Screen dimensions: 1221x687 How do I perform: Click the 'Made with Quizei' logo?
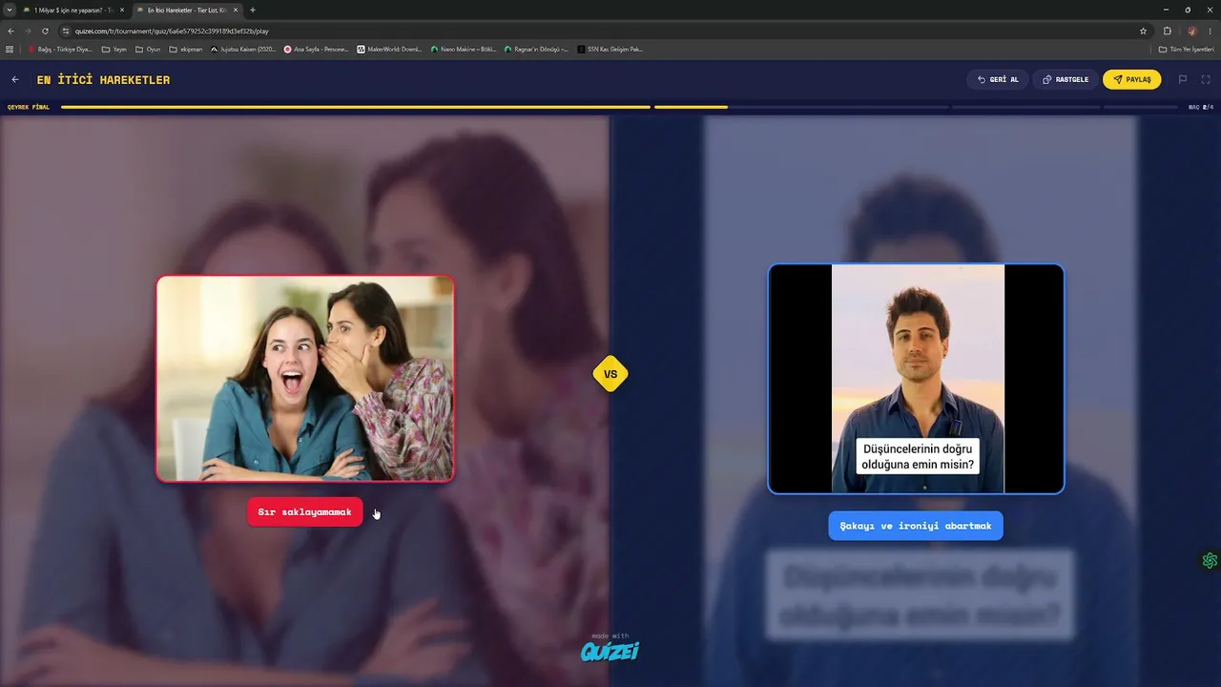(610, 648)
